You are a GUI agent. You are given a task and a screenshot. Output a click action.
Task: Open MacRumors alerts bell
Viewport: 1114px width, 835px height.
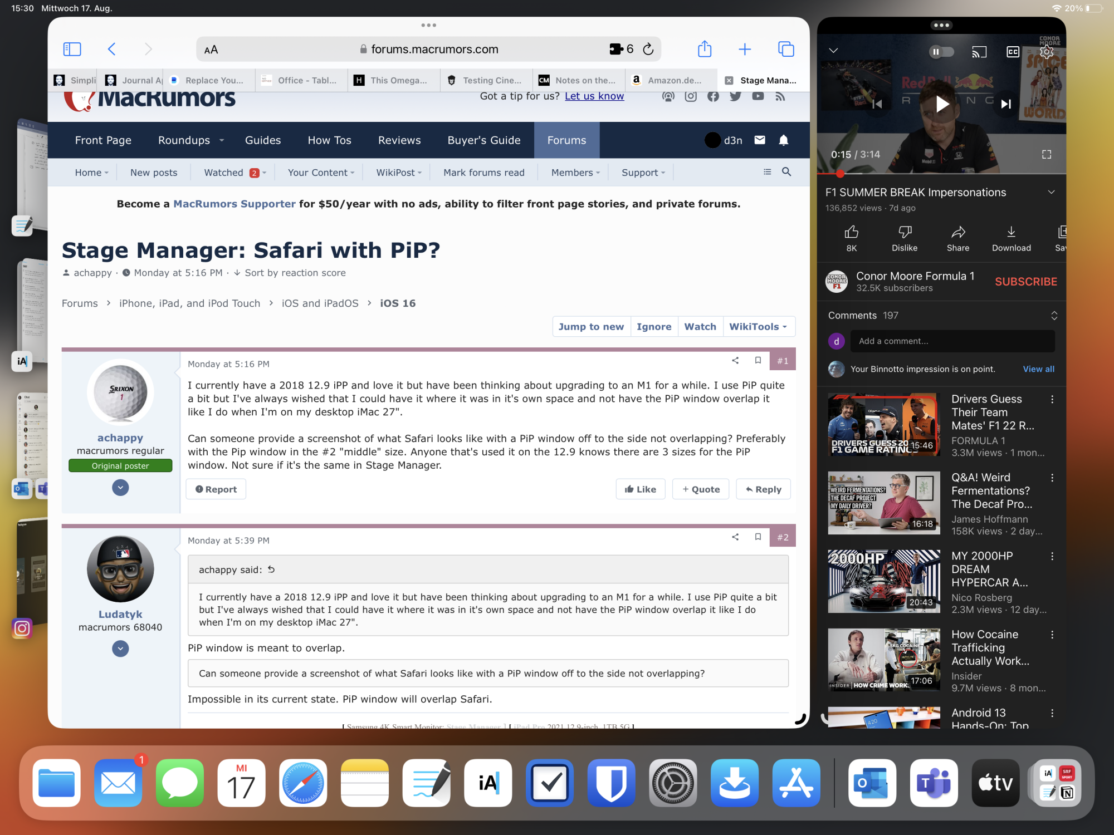pos(784,140)
